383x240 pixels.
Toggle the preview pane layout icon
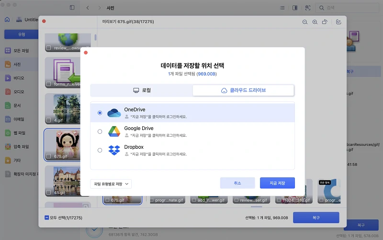[295, 8]
